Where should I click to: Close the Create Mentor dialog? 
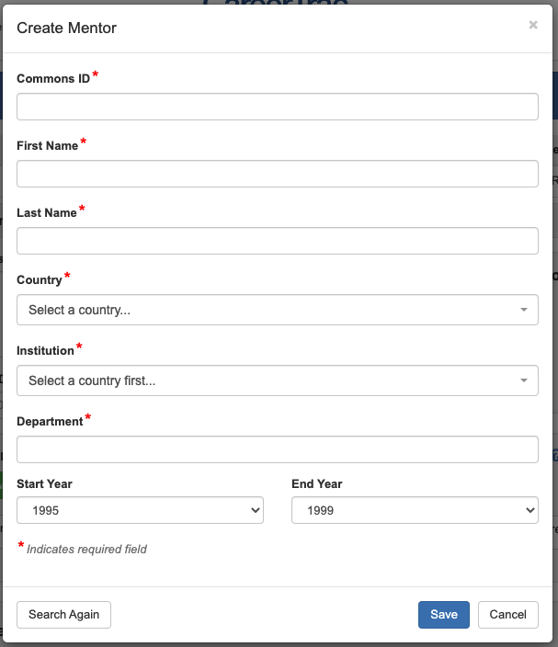[533, 25]
